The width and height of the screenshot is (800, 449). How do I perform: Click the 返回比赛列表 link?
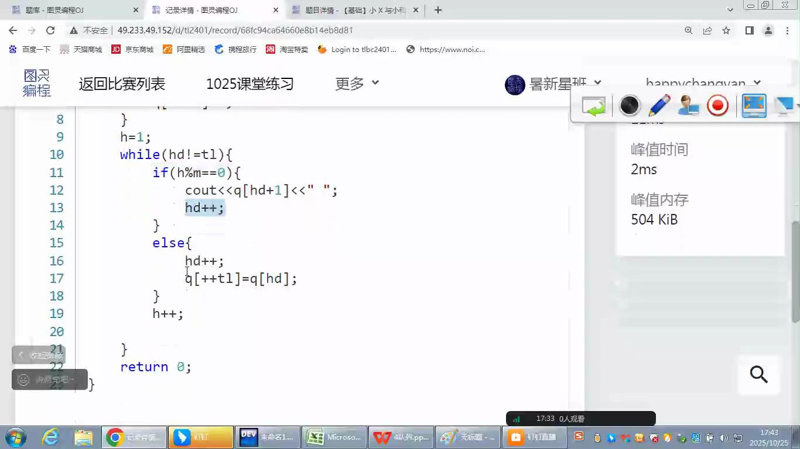pos(122,84)
